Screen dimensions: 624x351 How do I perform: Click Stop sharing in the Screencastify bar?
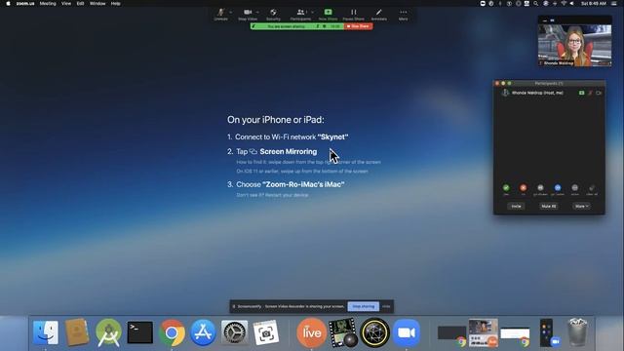tap(364, 306)
